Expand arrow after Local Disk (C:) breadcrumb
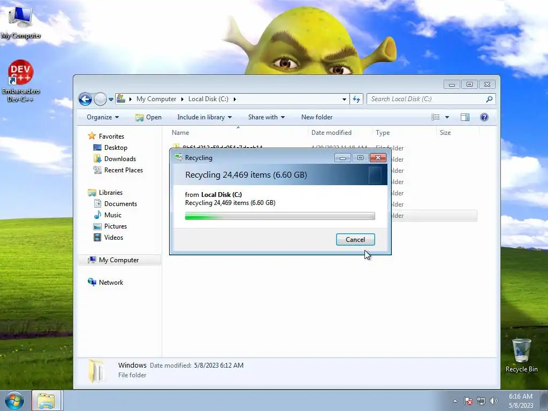Screen dimensions: 548x411 tap(234, 99)
